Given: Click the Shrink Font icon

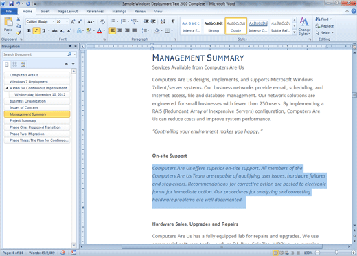Looking at the screenshot, I should [80, 22].
